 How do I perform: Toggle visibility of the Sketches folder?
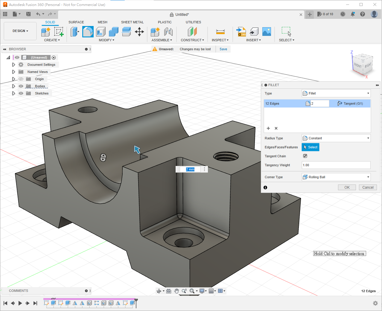(x=21, y=93)
